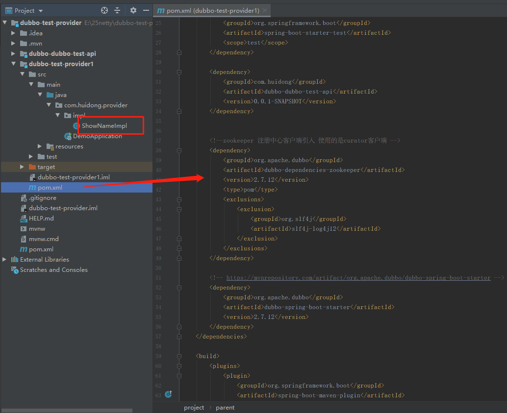Expand the target folder
This screenshot has width=507, height=413.
23,167
